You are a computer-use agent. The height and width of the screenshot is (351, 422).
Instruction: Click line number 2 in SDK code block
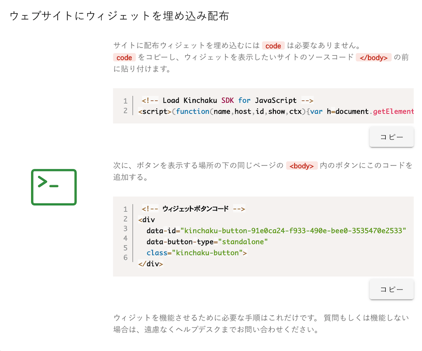click(125, 110)
